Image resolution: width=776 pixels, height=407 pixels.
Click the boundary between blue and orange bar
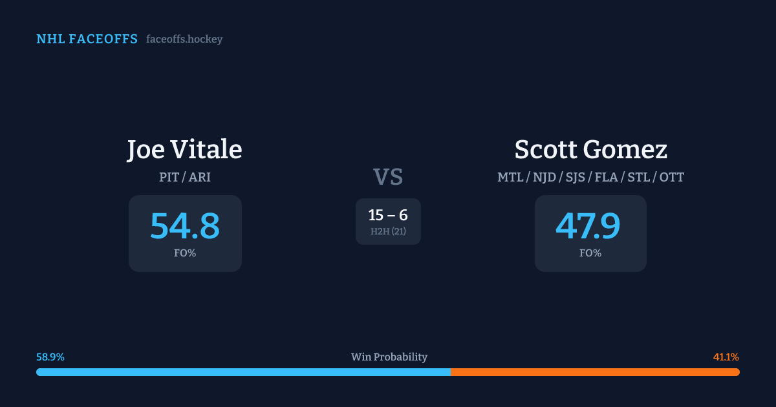tap(451, 372)
